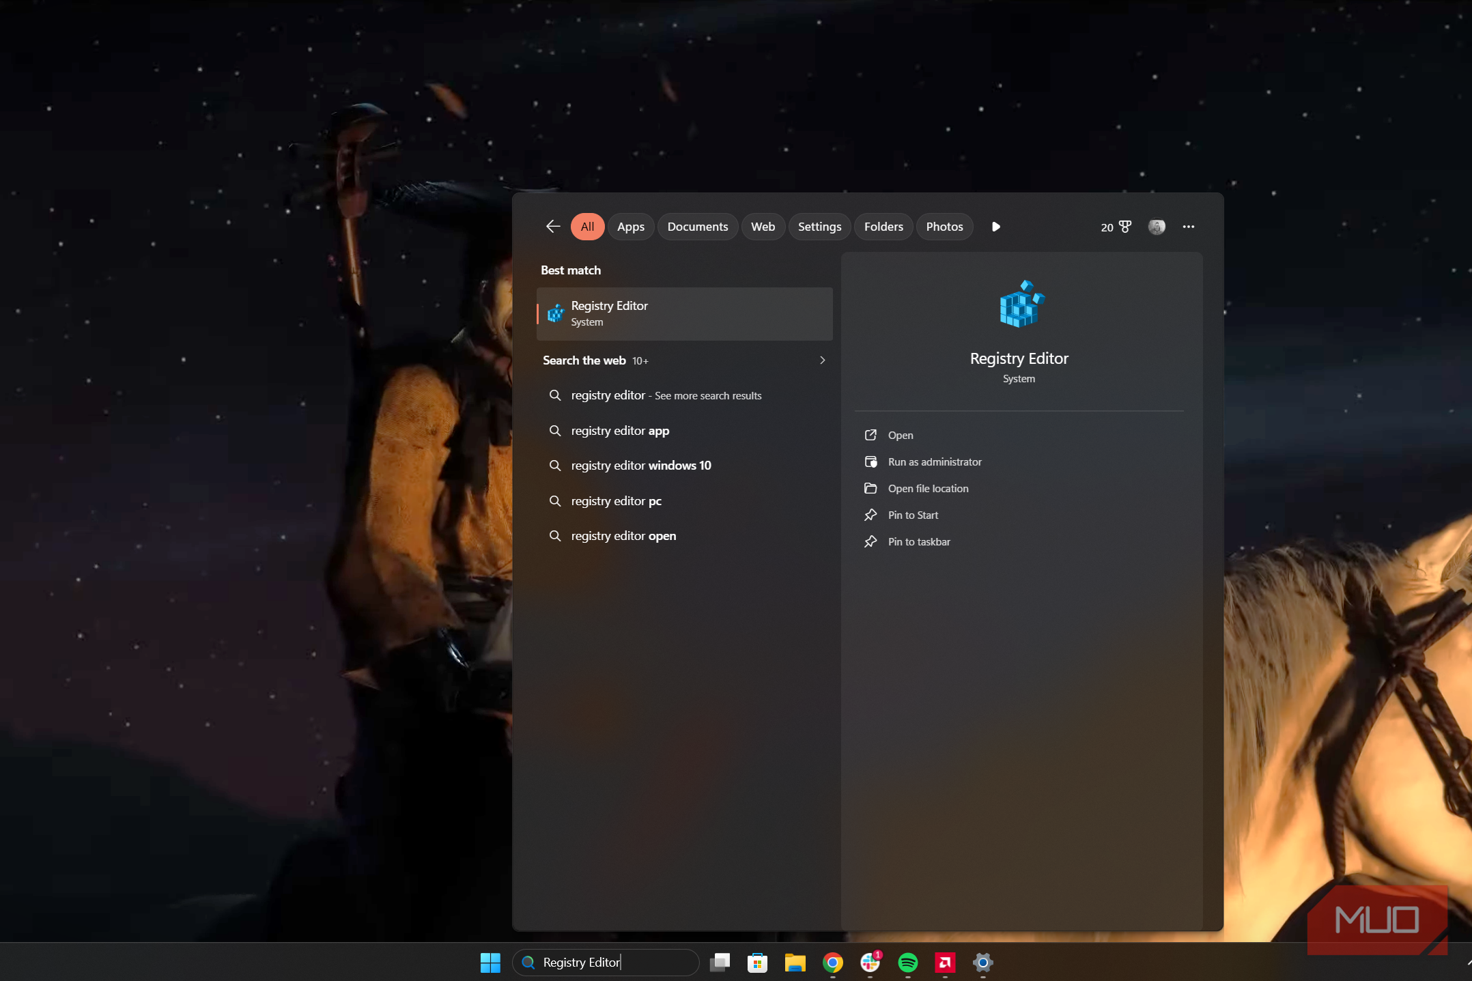
Task: Open Task View from the taskbar
Action: 720,963
